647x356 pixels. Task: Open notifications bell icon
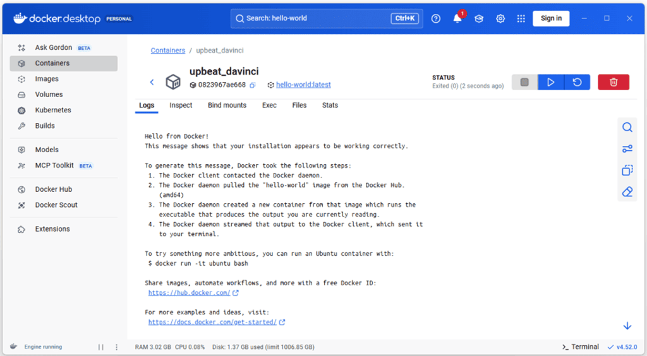click(x=457, y=18)
